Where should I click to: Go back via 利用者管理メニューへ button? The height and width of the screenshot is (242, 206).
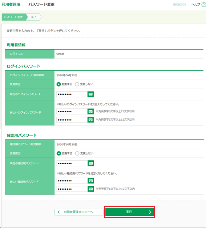[x=79, y=212]
